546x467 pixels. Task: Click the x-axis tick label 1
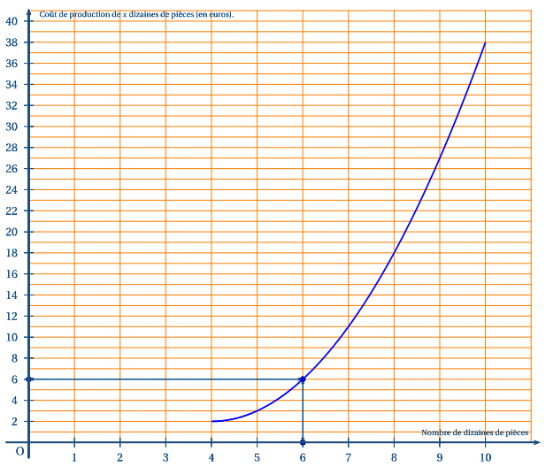(x=74, y=457)
